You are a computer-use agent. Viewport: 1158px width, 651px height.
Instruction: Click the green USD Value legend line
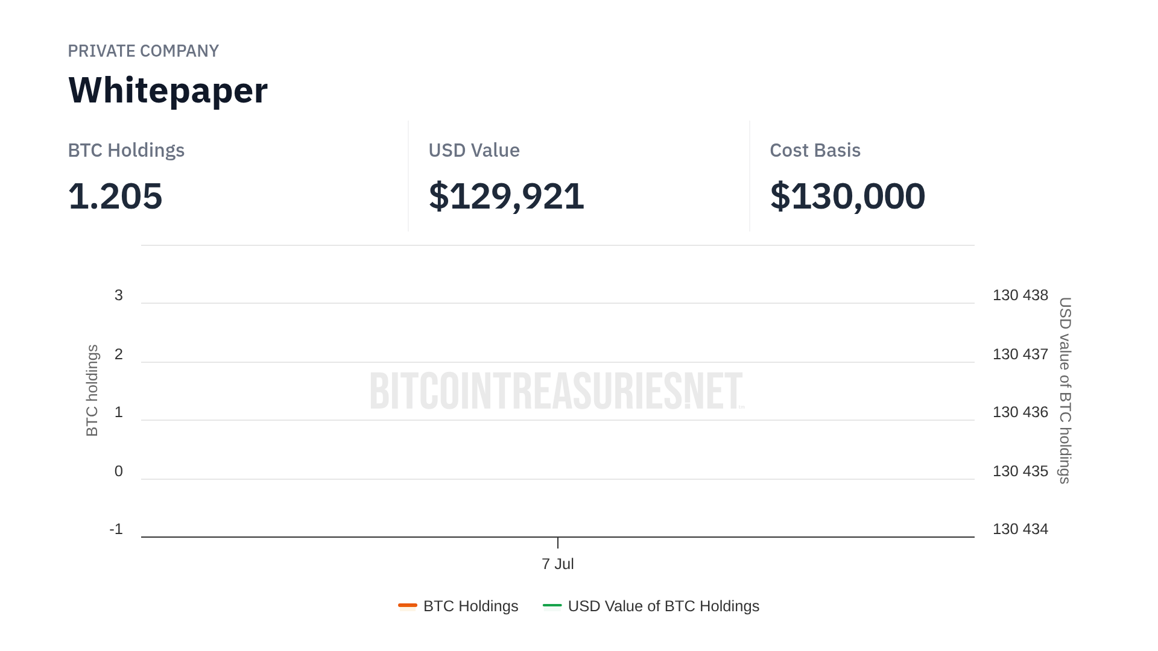552,605
